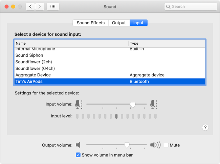Click the low input volume microphone icon
Viewport: 220px width, 164px height.
[x=79, y=104]
